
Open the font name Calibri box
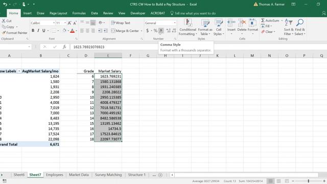43,23
